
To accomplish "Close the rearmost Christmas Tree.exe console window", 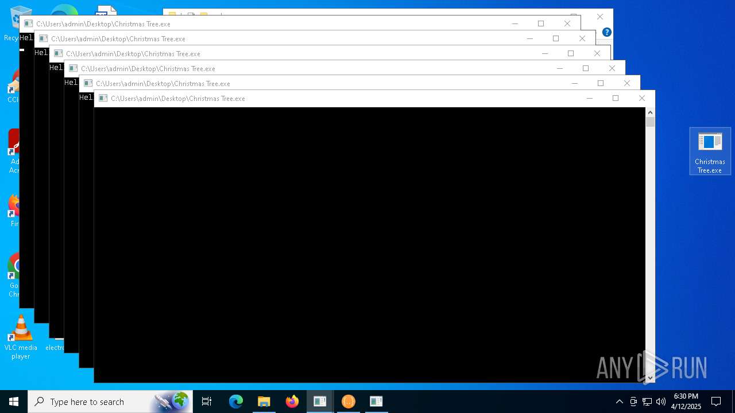I will (567, 24).
